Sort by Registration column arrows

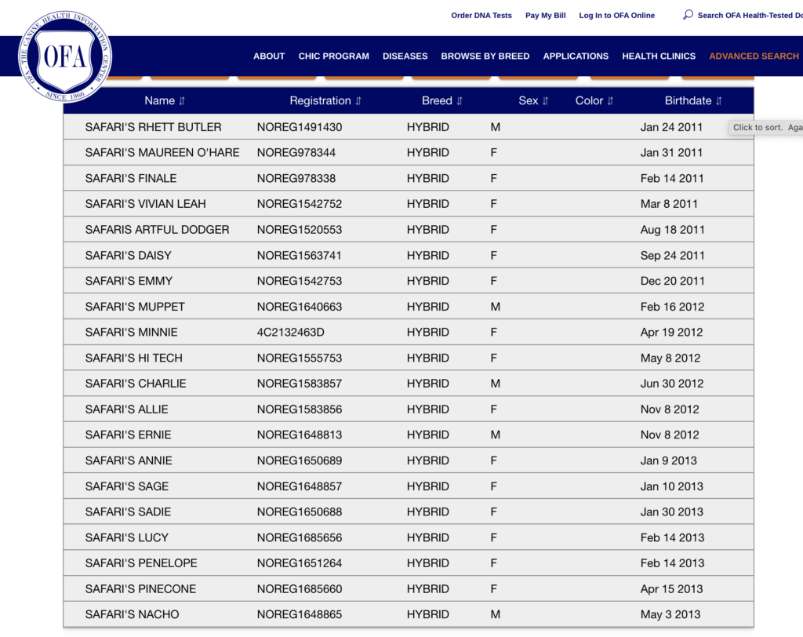[358, 101]
